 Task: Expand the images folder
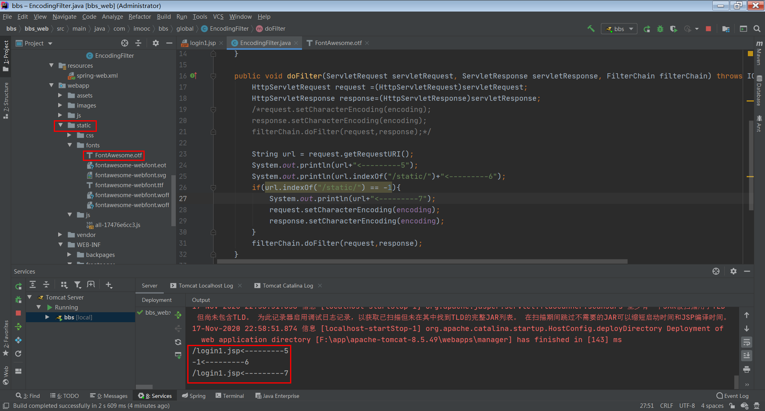(x=61, y=105)
